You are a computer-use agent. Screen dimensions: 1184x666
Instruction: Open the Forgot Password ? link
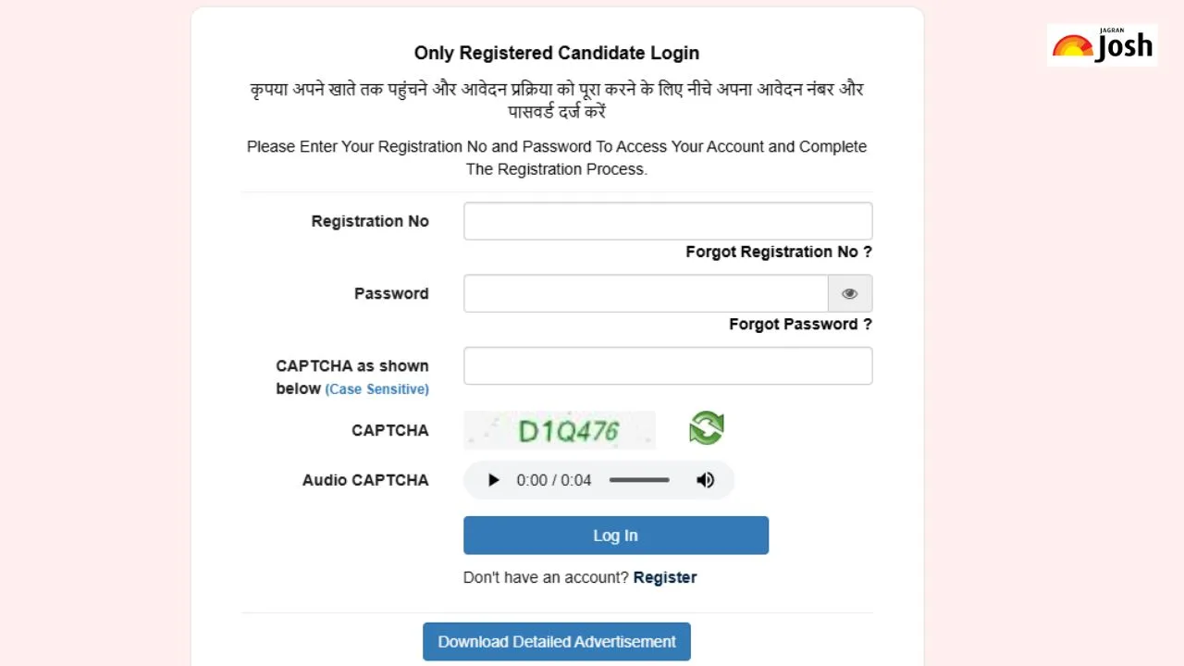[800, 324]
